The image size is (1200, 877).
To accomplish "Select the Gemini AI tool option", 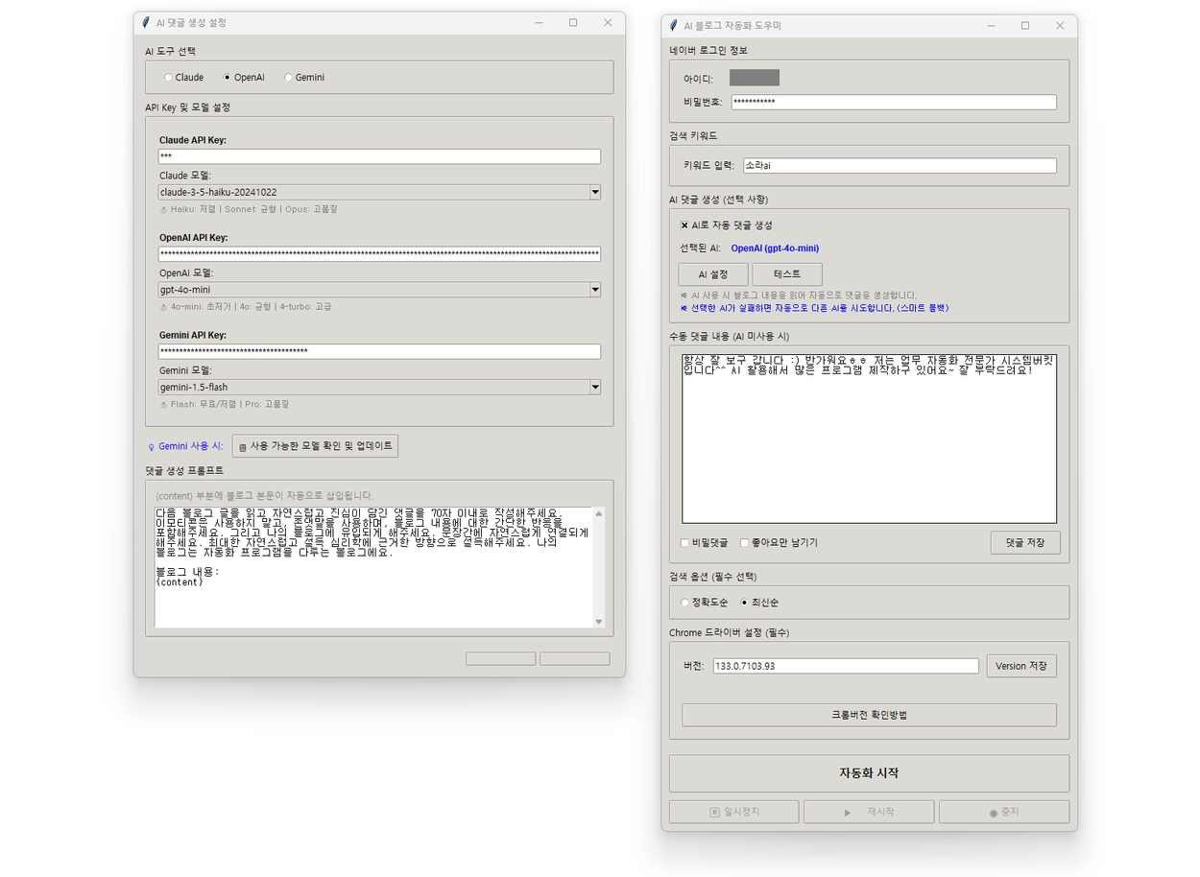I will (x=288, y=78).
